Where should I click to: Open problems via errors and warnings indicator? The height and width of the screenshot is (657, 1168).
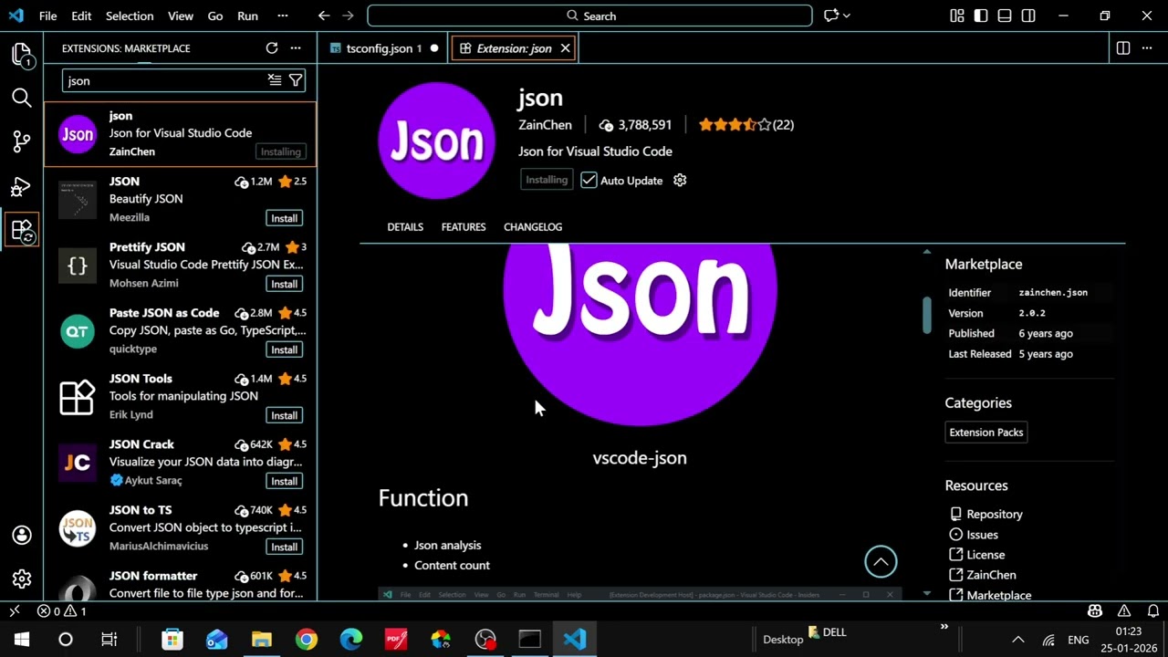[62, 611]
